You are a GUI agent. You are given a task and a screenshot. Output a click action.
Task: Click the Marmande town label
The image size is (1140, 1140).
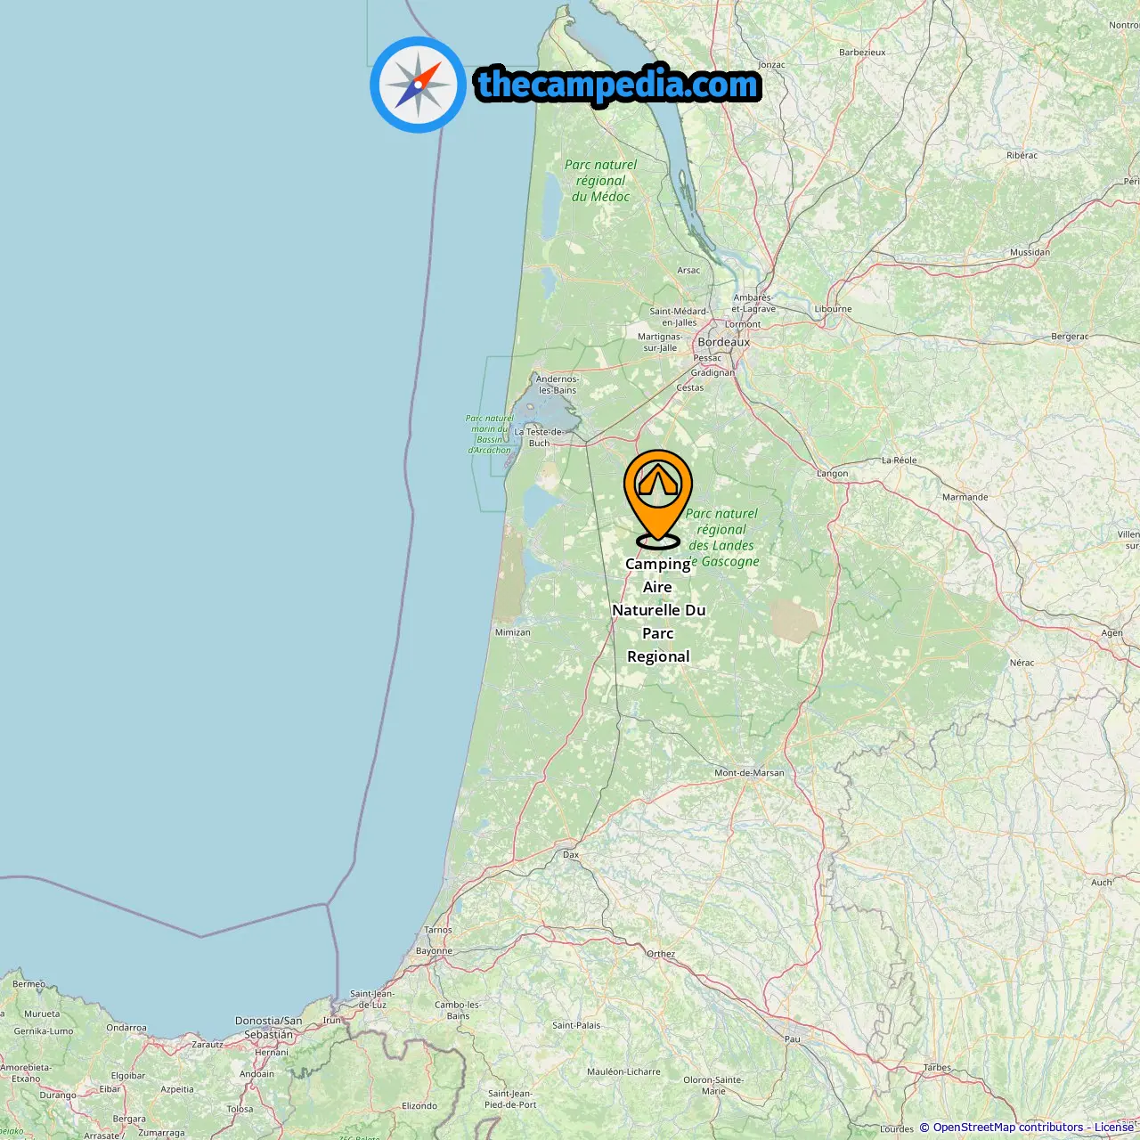tap(965, 497)
